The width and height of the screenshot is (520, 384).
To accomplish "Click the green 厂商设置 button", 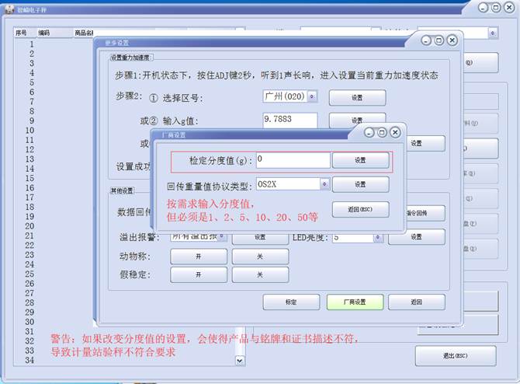I will 355,302.
